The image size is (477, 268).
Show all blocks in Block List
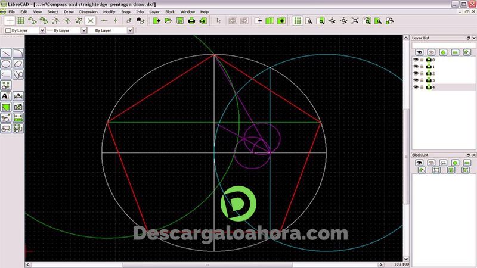(x=419, y=163)
